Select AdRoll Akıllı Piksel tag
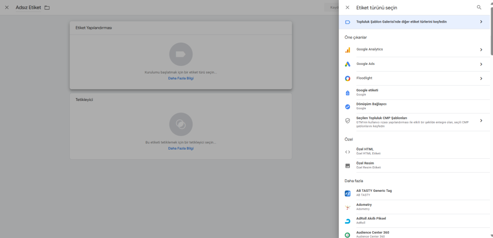This screenshot has height=238, width=493. (415, 221)
